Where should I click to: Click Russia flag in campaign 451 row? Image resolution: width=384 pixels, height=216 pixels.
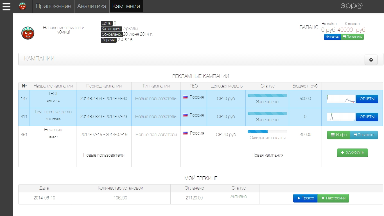pos(185,133)
